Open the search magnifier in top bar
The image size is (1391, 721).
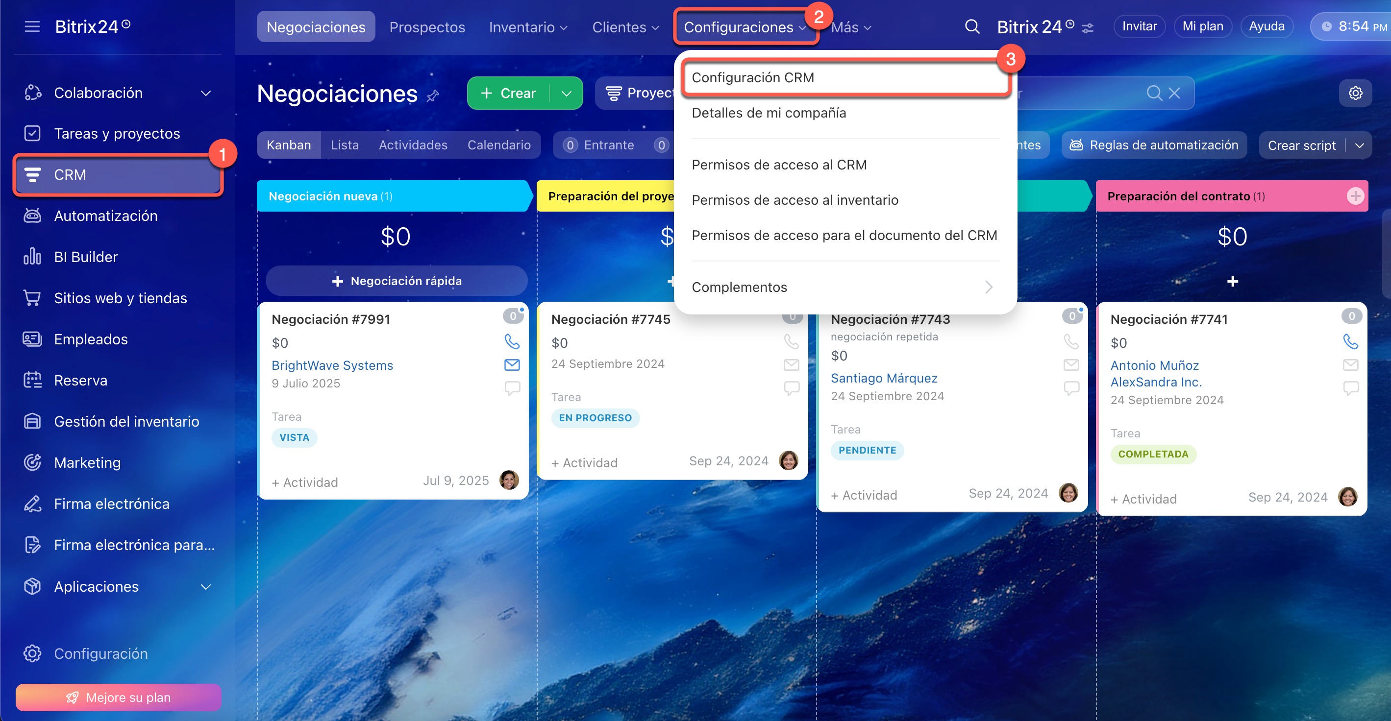[x=972, y=26]
